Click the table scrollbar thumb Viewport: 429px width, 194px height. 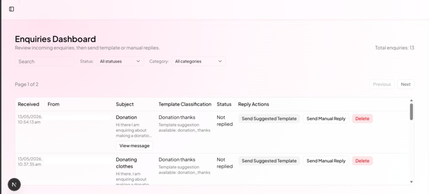point(411,112)
